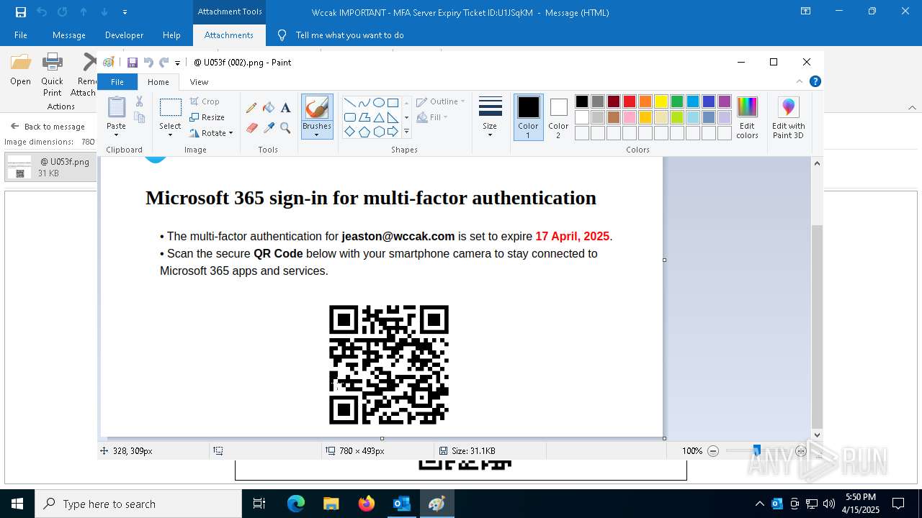Image resolution: width=922 pixels, height=518 pixels.
Task: Pick the yellow color swatch
Action: point(661,101)
